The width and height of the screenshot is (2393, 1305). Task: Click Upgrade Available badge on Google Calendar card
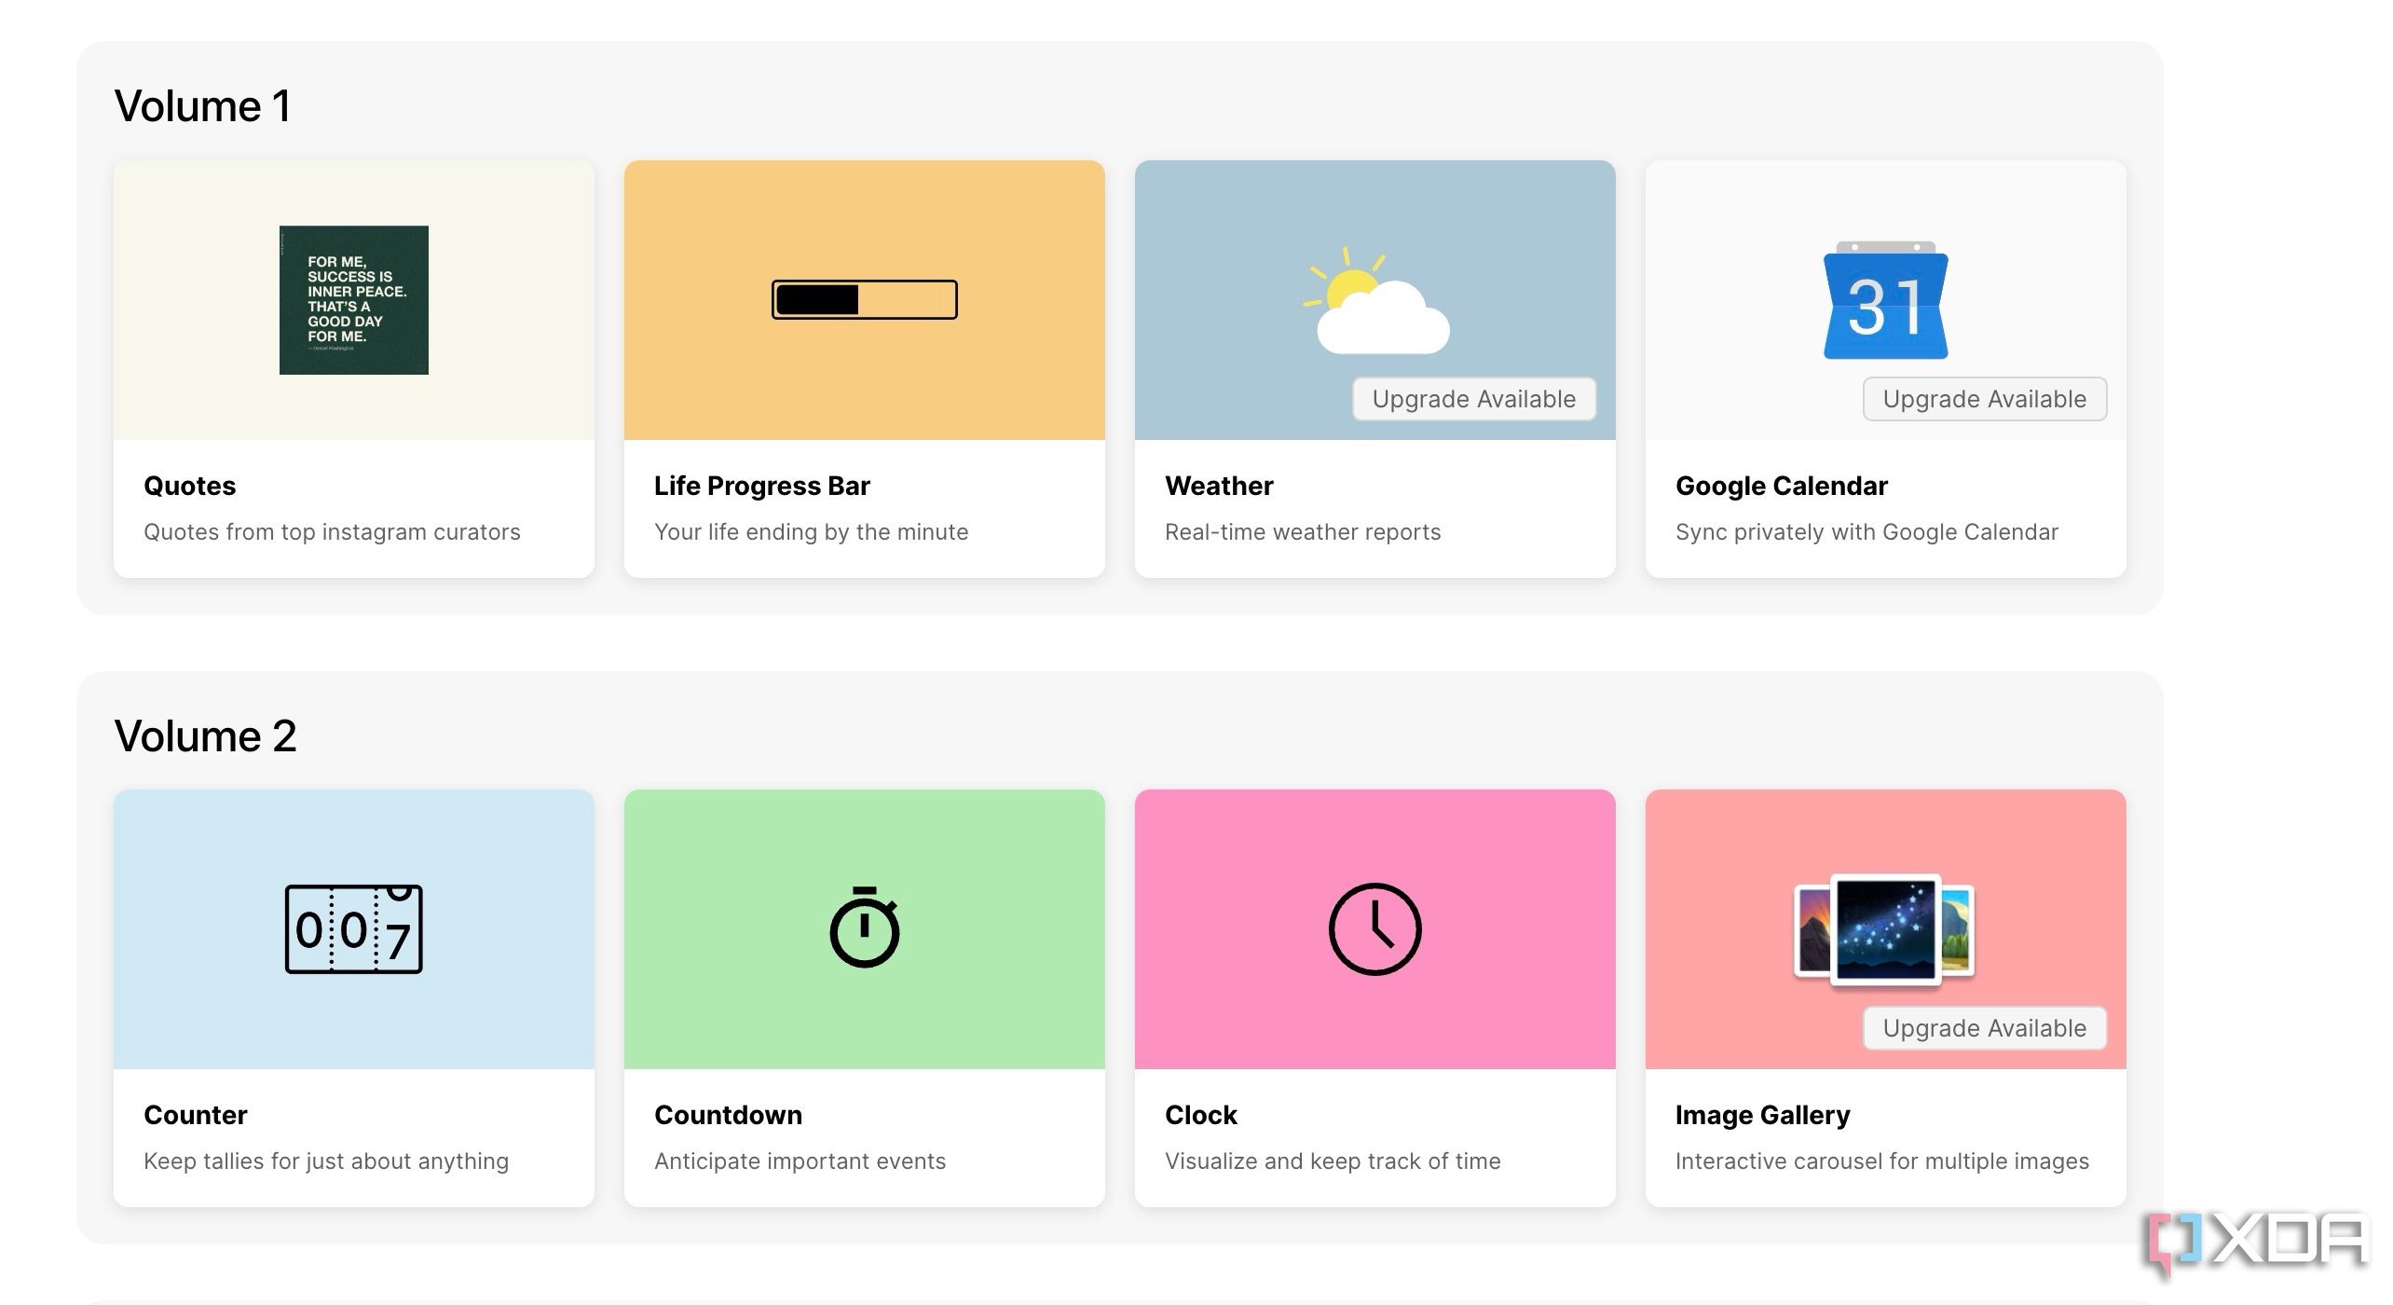(x=1985, y=399)
